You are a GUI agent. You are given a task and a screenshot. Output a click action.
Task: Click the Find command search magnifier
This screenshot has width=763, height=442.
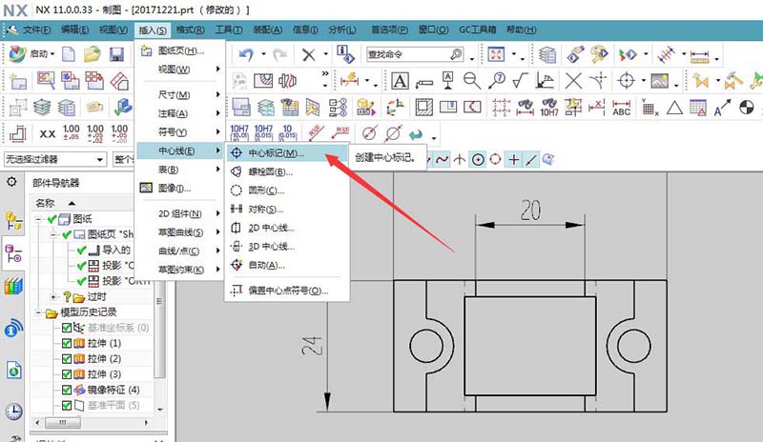(x=456, y=54)
